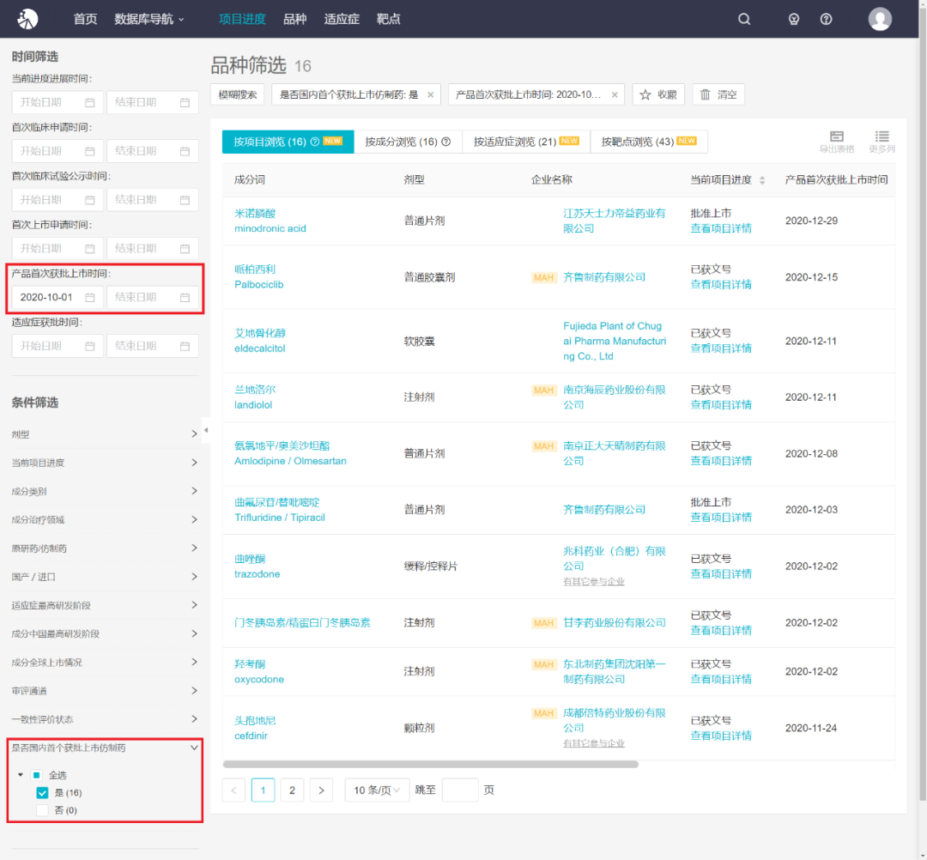Click help icon on 按成分浏览 tab
The image size is (927, 860).
pyautogui.click(x=446, y=142)
